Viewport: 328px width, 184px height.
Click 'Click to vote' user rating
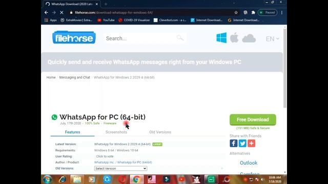[x=105, y=156]
